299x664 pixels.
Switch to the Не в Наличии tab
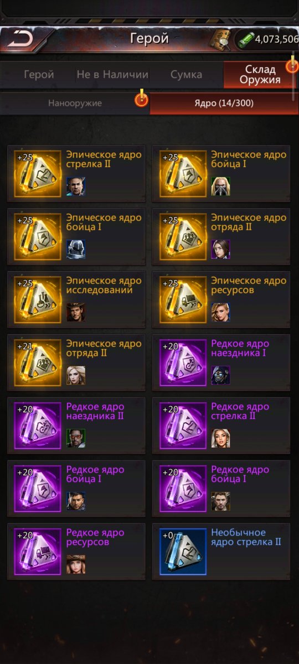(x=112, y=75)
